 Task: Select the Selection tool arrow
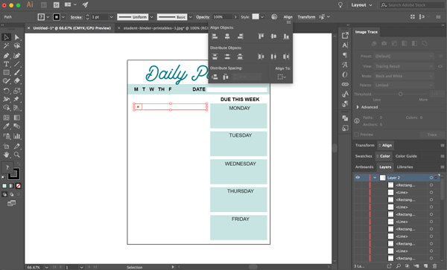[6, 37]
